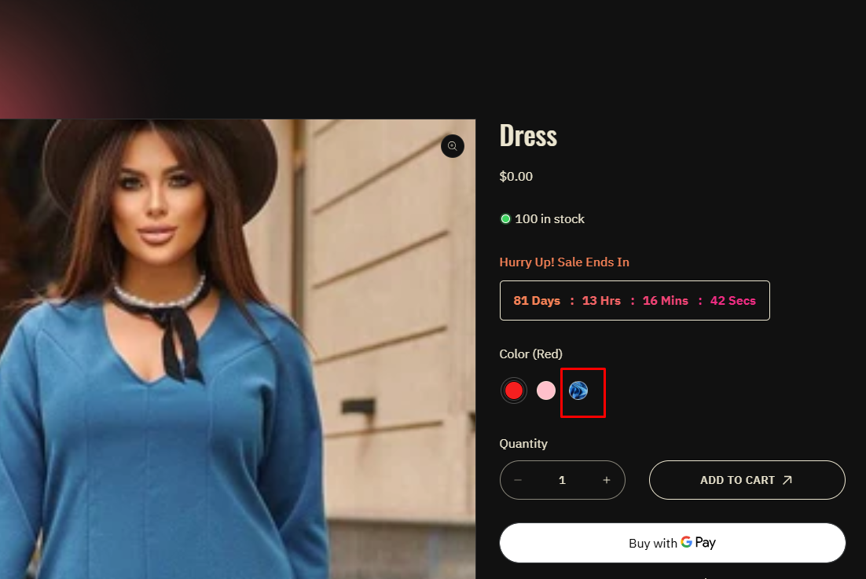The width and height of the screenshot is (866, 579).
Task: Choose the blue patterned color swatch
Action: [578, 390]
